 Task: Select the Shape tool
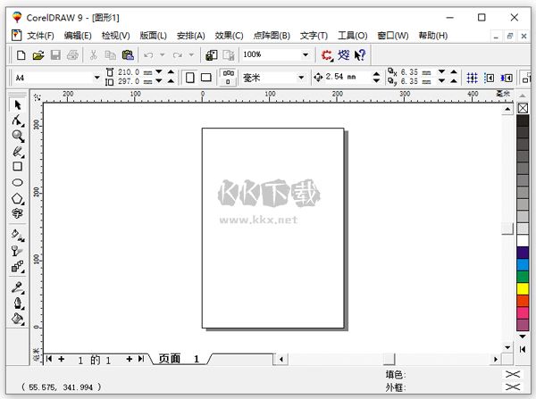(18, 121)
